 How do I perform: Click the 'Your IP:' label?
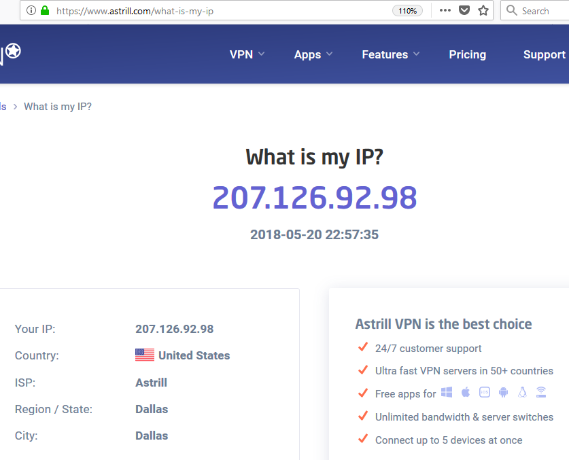click(35, 329)
